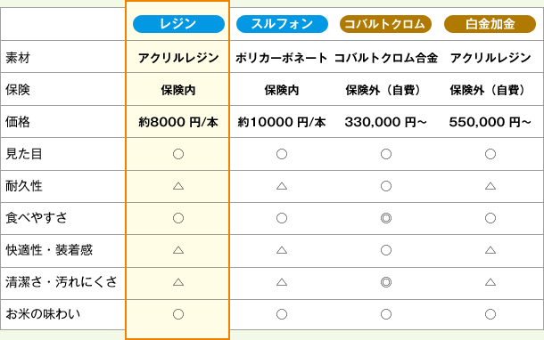
Task: Select the brown コバルトクロム header pill
Action: pyautogui.click(x=385, y=24)
